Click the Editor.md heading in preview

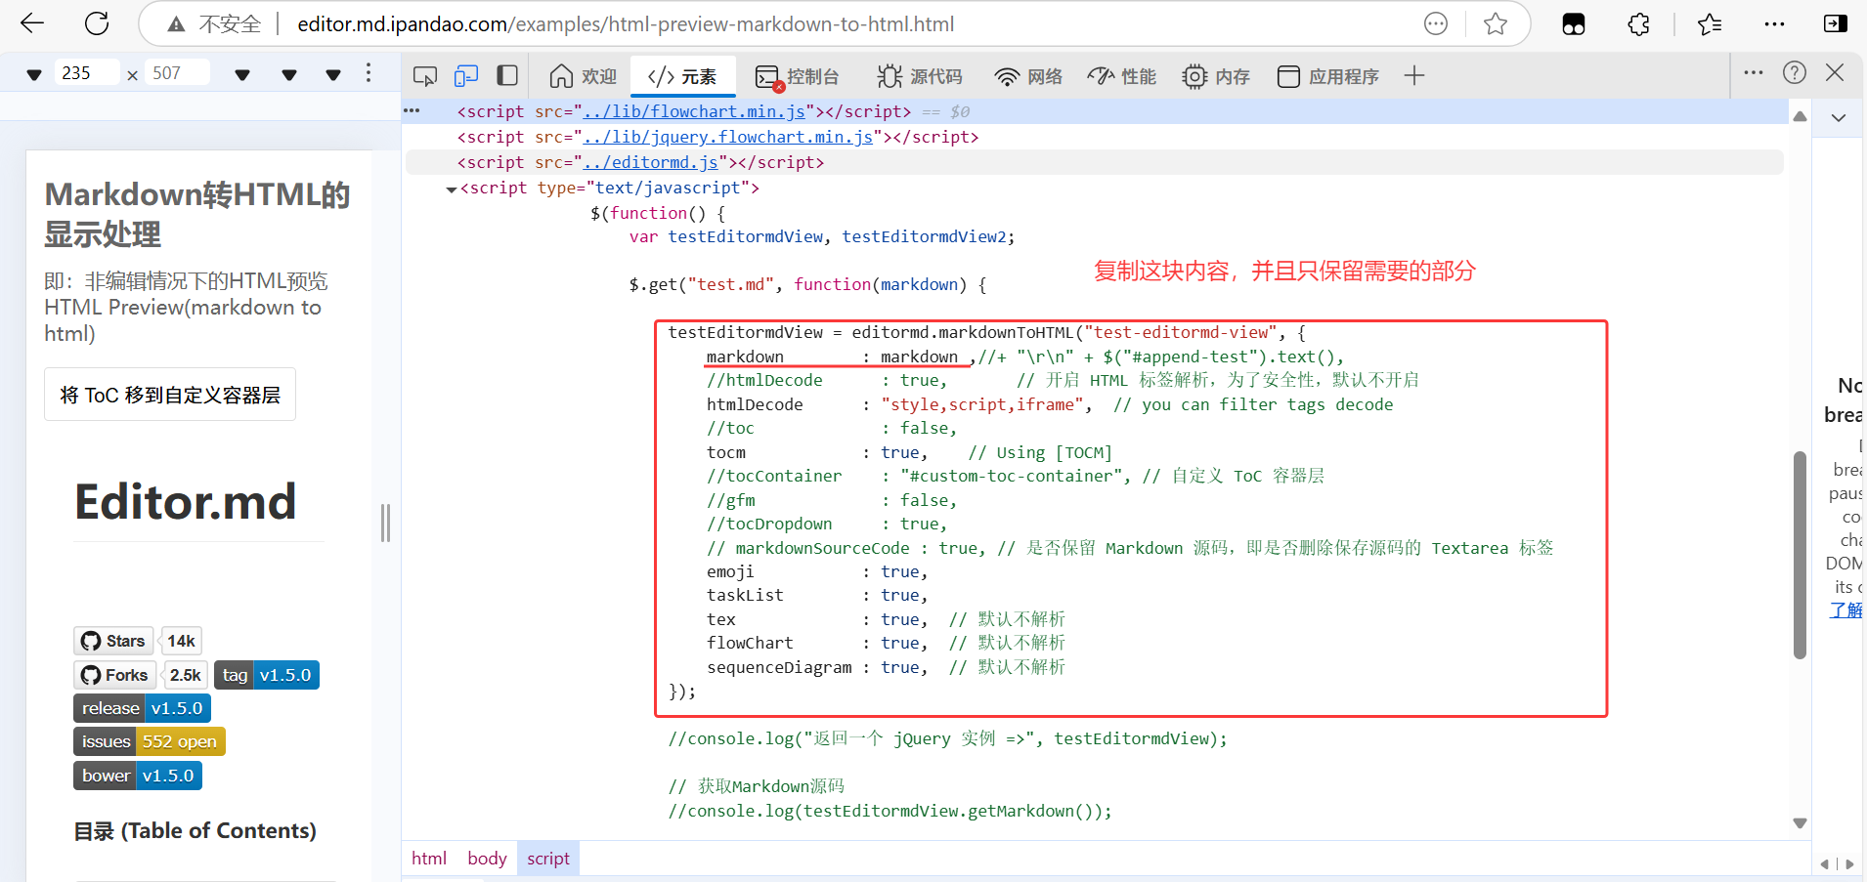[x=185, y=501]
